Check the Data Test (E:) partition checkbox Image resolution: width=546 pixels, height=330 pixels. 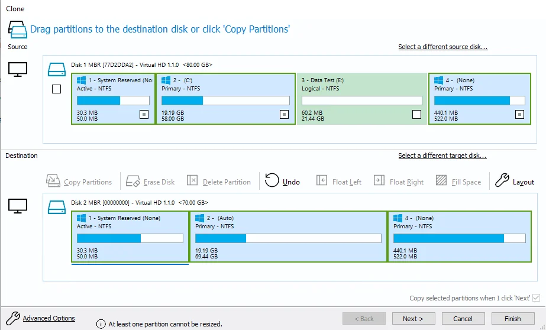[x=416, y=115]
